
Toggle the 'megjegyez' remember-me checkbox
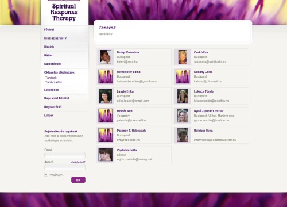pos(46,174)
